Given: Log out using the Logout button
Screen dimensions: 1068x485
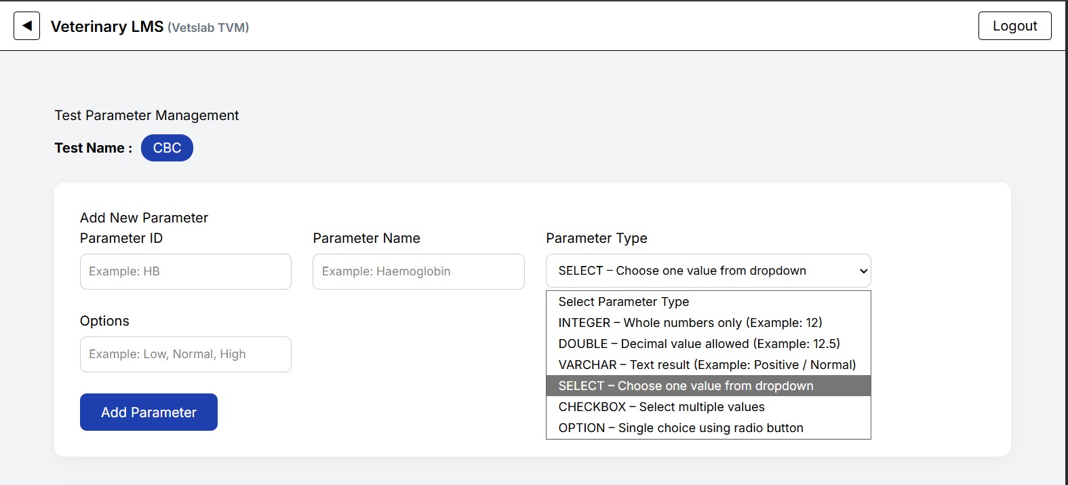Looking at the screenshot, I should click(x=1014, y=26).
